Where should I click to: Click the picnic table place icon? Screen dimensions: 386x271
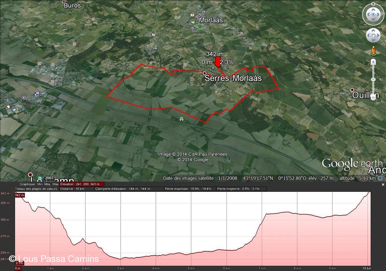pos(182,119)
